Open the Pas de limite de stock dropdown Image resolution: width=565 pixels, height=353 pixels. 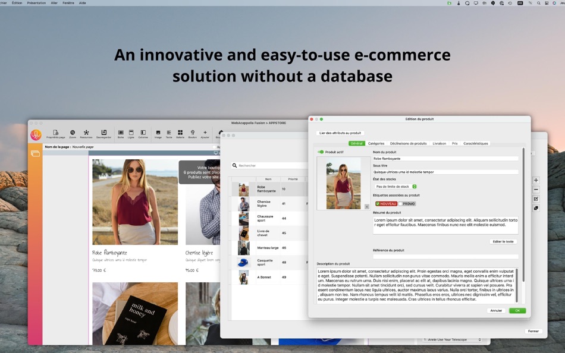coord(395,187)
